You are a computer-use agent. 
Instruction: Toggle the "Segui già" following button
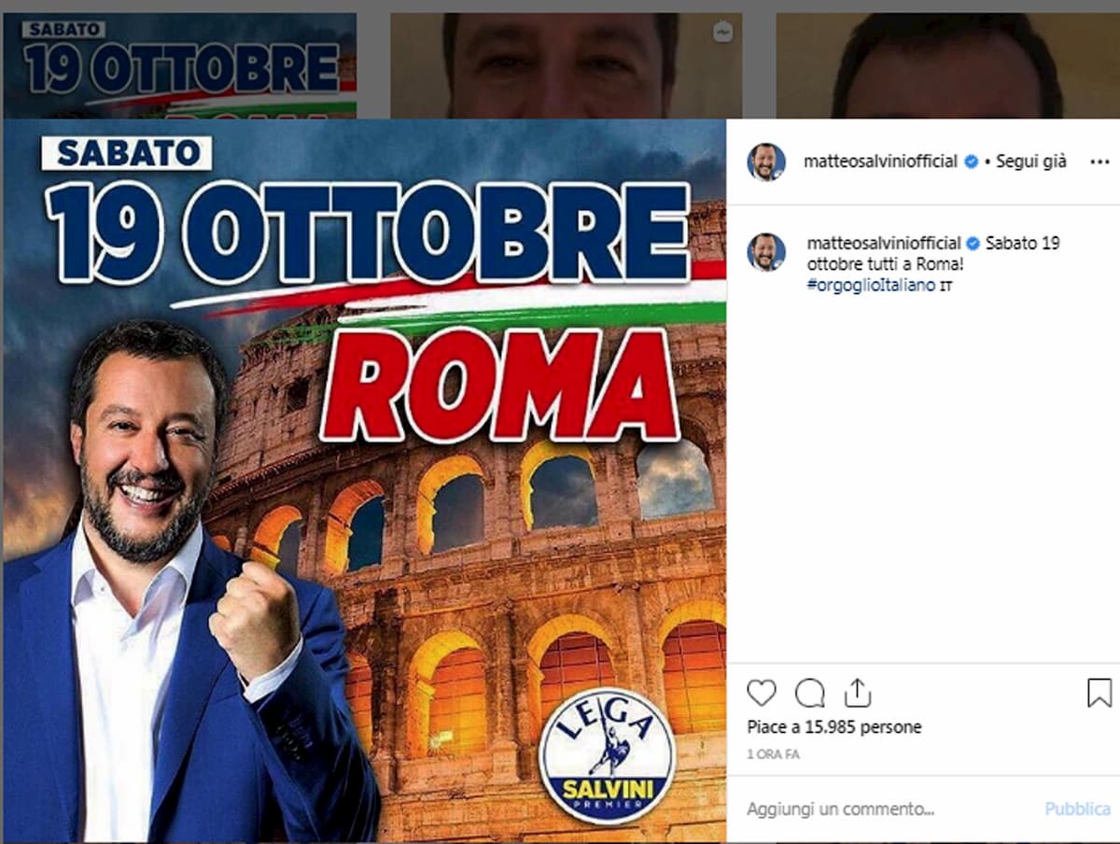coord(1031,162)
